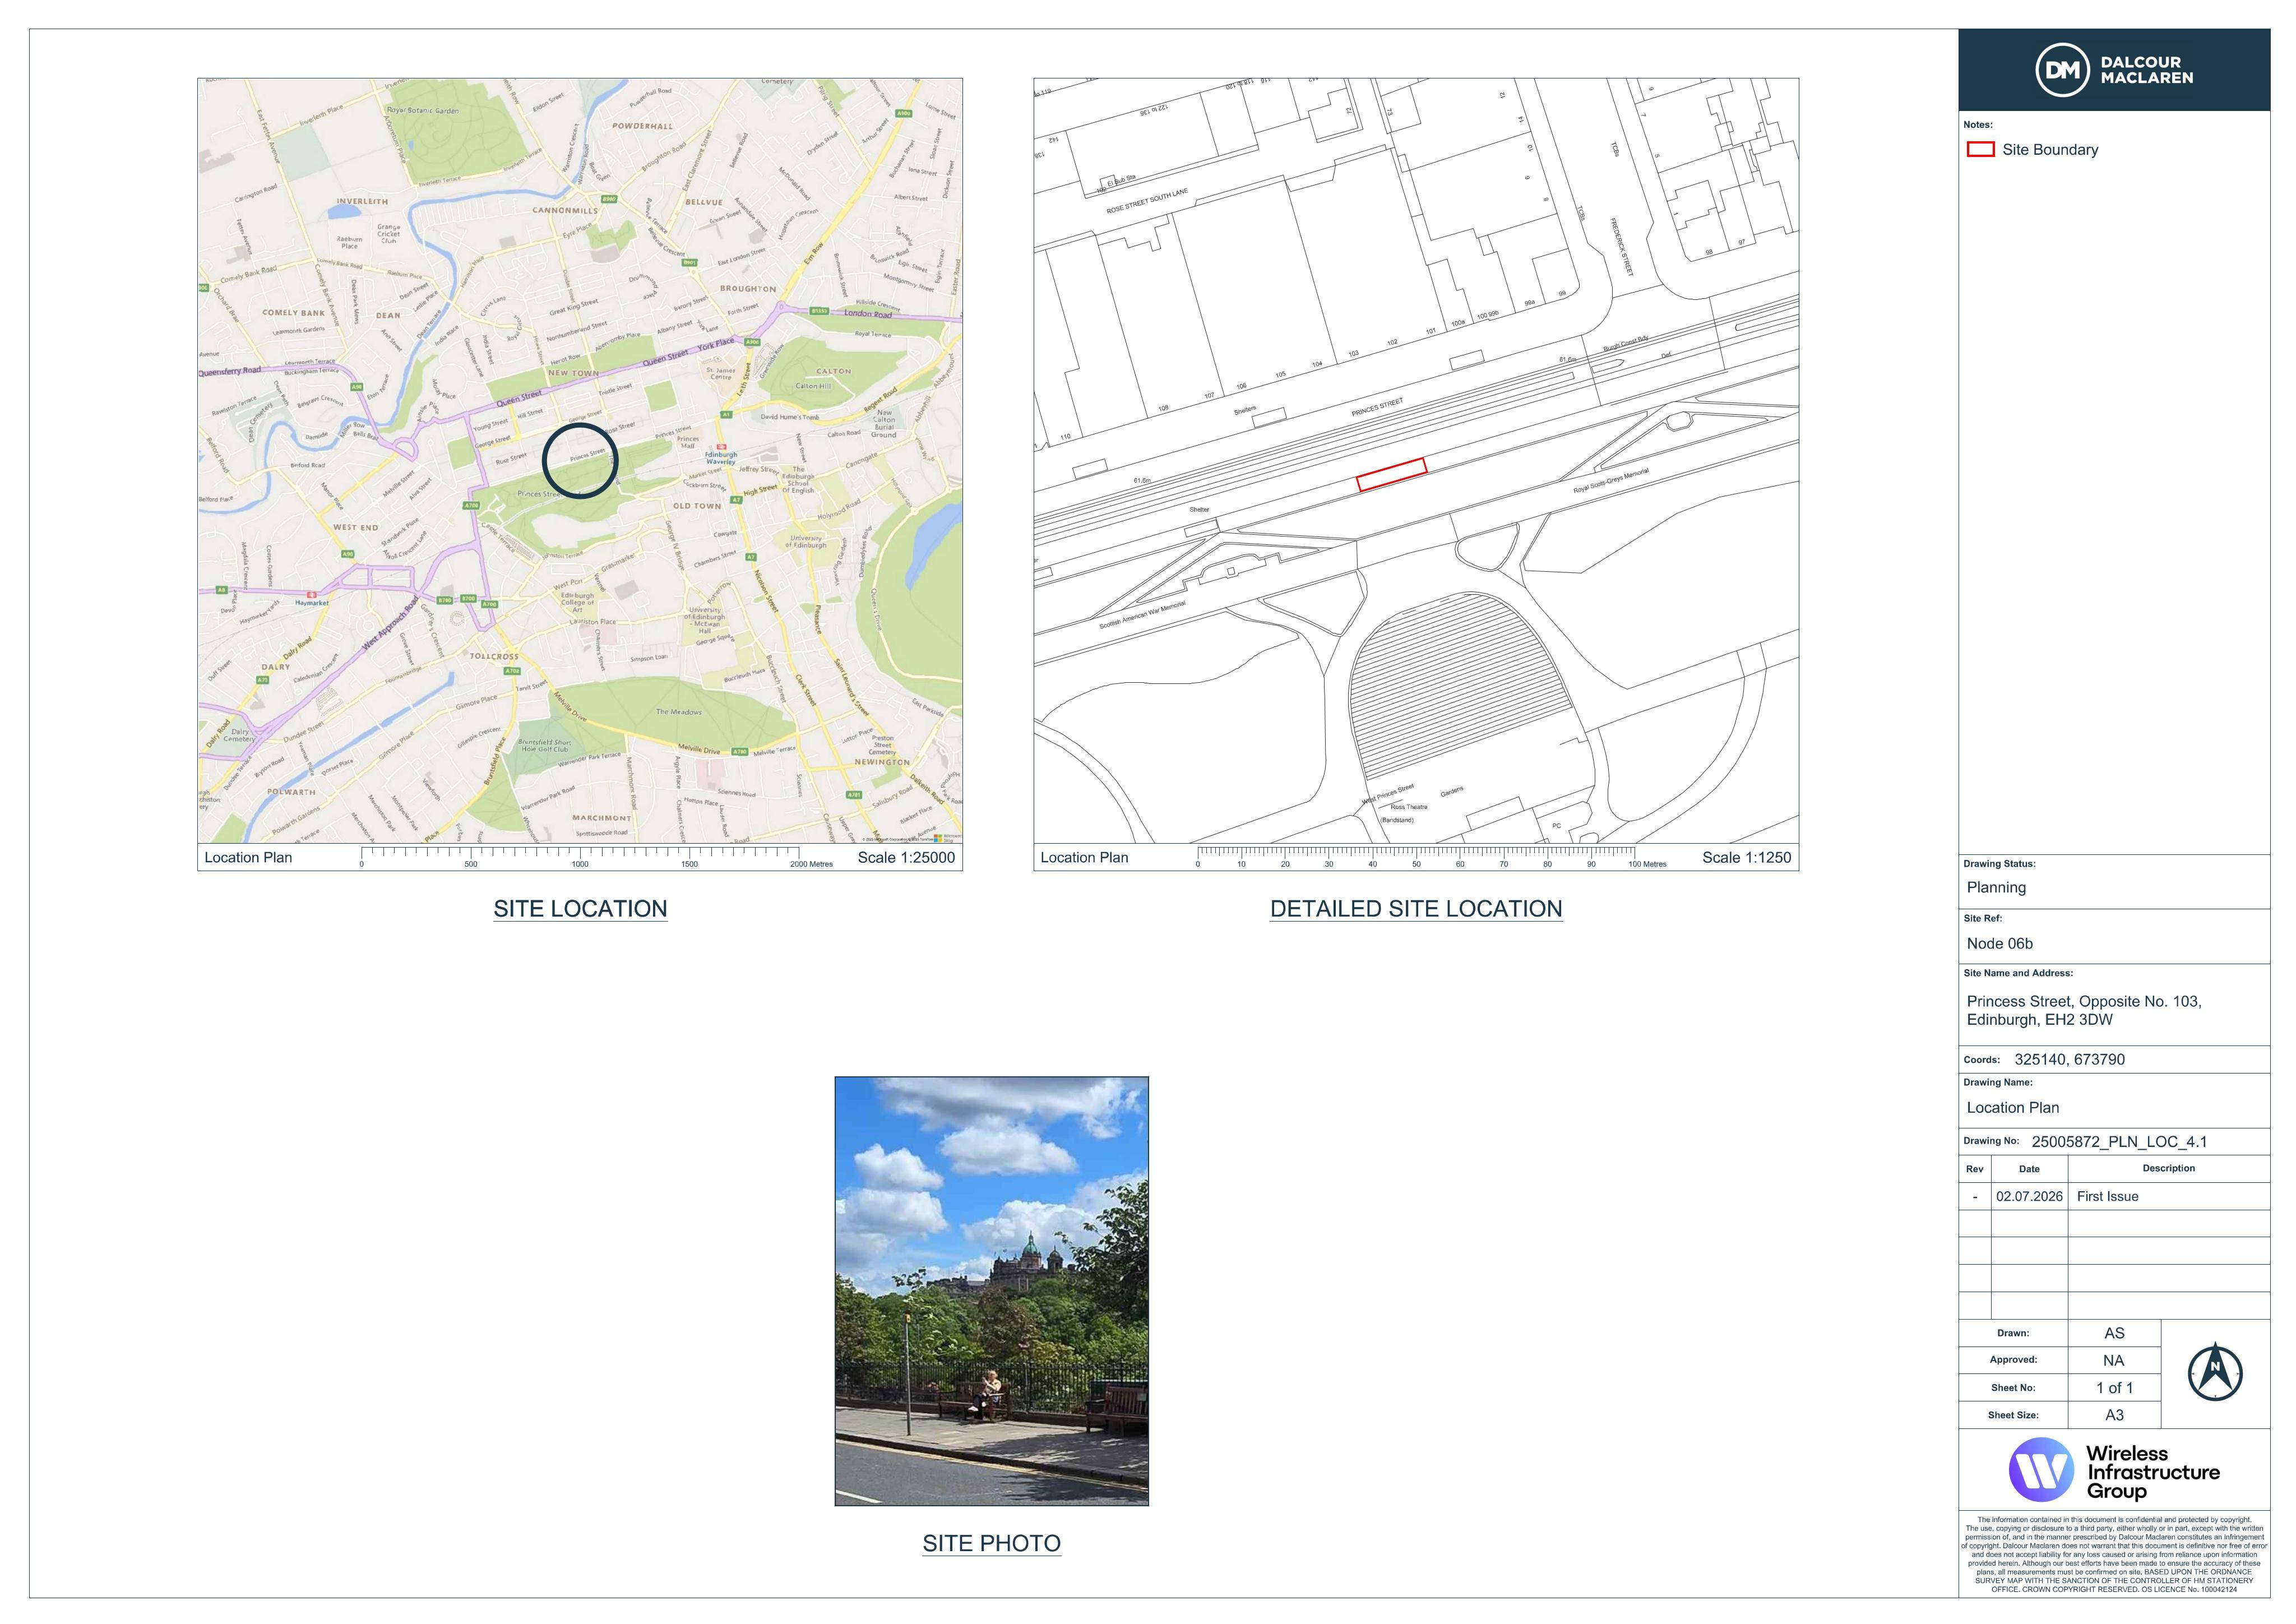Select the Sheet Size value 'A3'
The image size is (2296, 1624).
point(2114,1415)
